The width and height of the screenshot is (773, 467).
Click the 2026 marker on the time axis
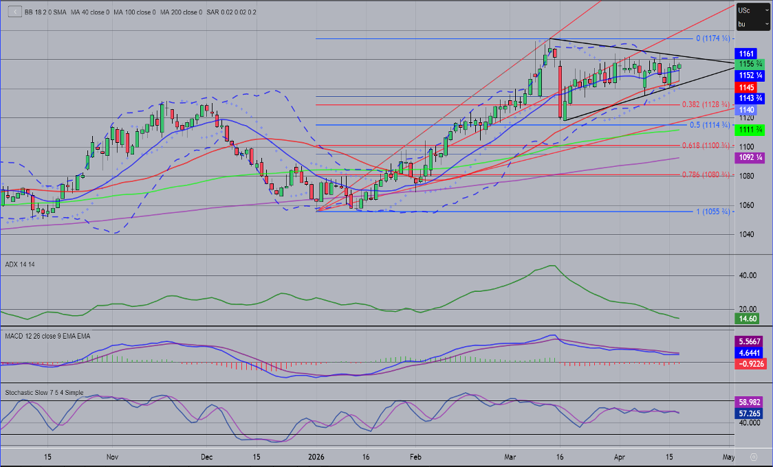[316, 456]
